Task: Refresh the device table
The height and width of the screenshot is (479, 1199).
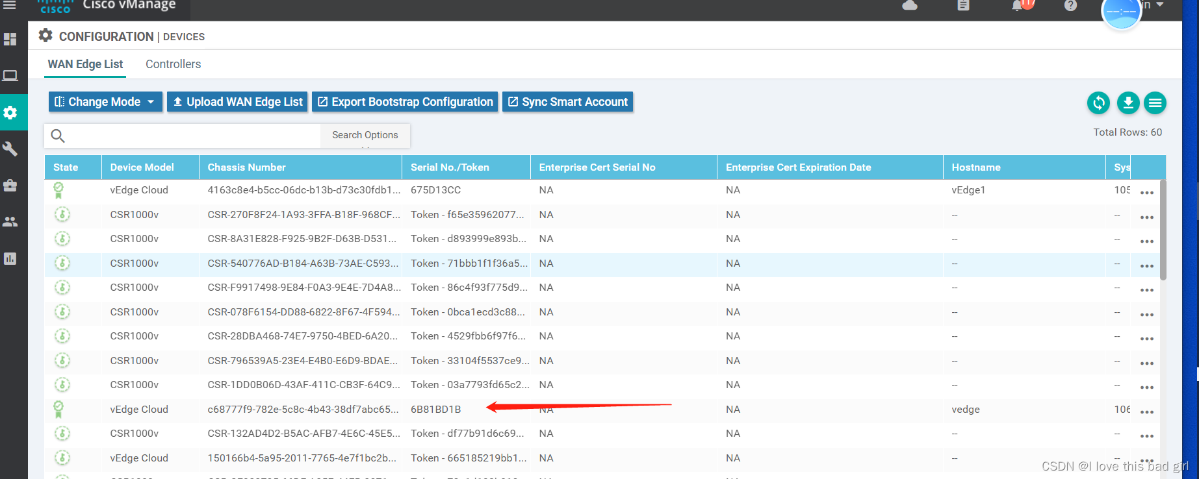Action: [1099, 103]
